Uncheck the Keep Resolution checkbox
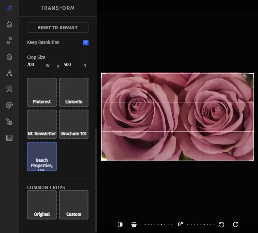The image size is (258, 233). (x=86, y=42)
